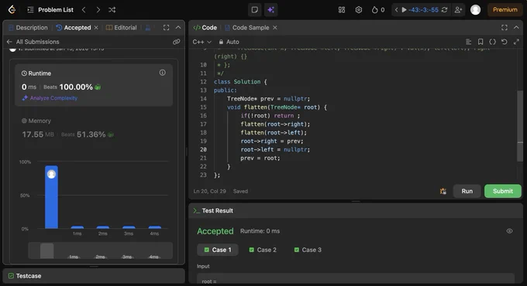Open the notes icon in top bar
Viewport: 527px width, 286px height.
pyautogui.click(x=255, y=10)
